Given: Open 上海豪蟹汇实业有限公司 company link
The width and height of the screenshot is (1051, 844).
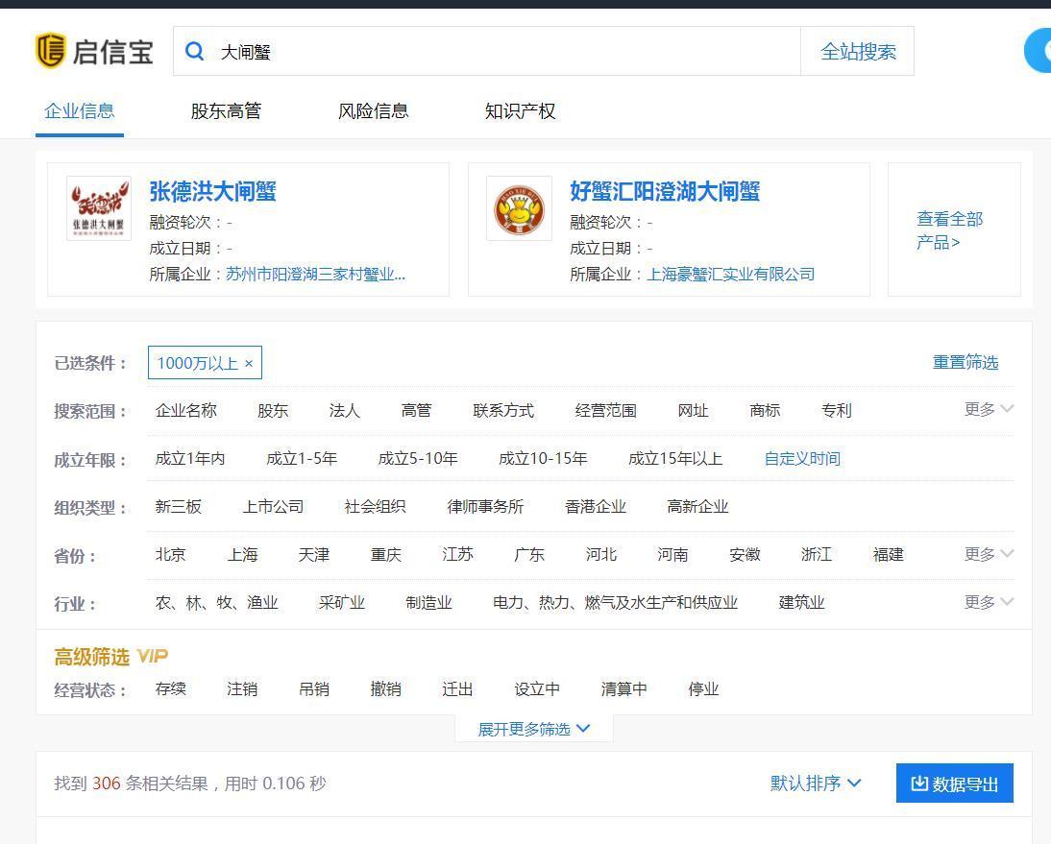Looking at the screenshot, I should pyautogui.click(x=730, y=274).
